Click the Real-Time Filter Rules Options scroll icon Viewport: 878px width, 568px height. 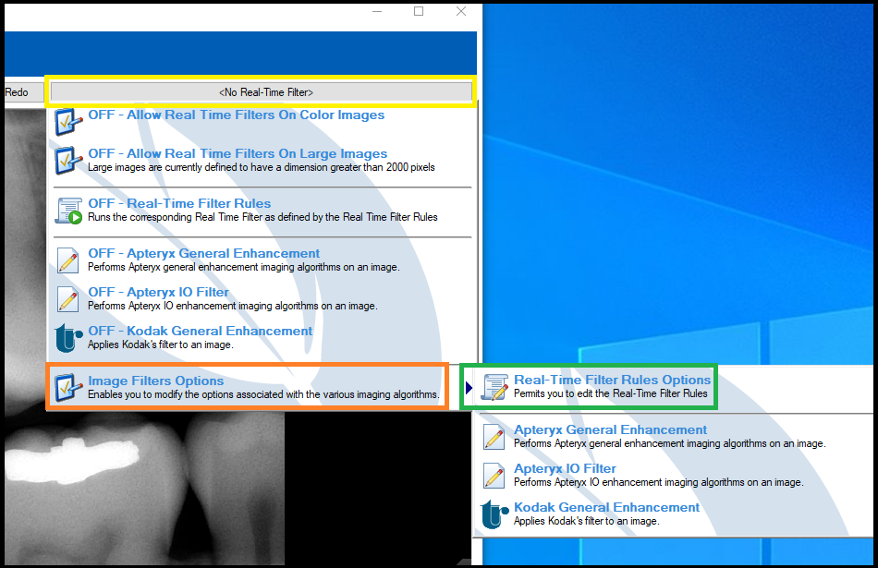(494, 387)
